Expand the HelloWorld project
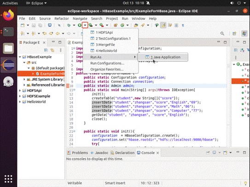Viewport: 250px width, 187px height. click(x=20, y=102)
